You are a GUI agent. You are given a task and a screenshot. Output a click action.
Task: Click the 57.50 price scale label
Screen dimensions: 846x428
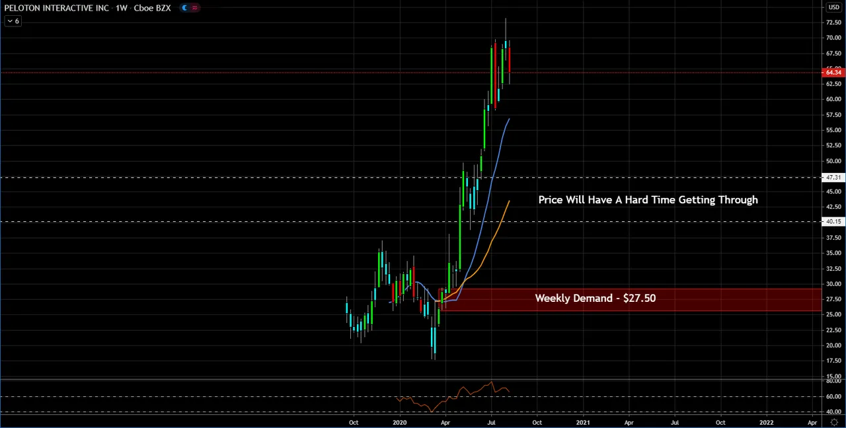tap(833, 115)
